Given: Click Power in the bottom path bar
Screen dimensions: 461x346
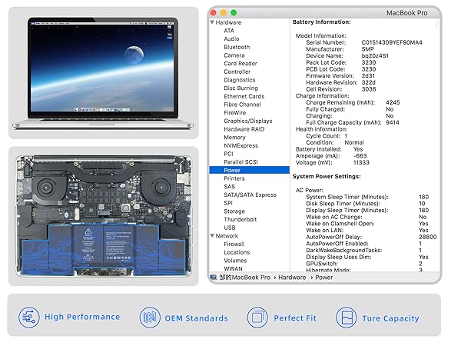Looking at the screenshot, I should (x=324, y=277).
